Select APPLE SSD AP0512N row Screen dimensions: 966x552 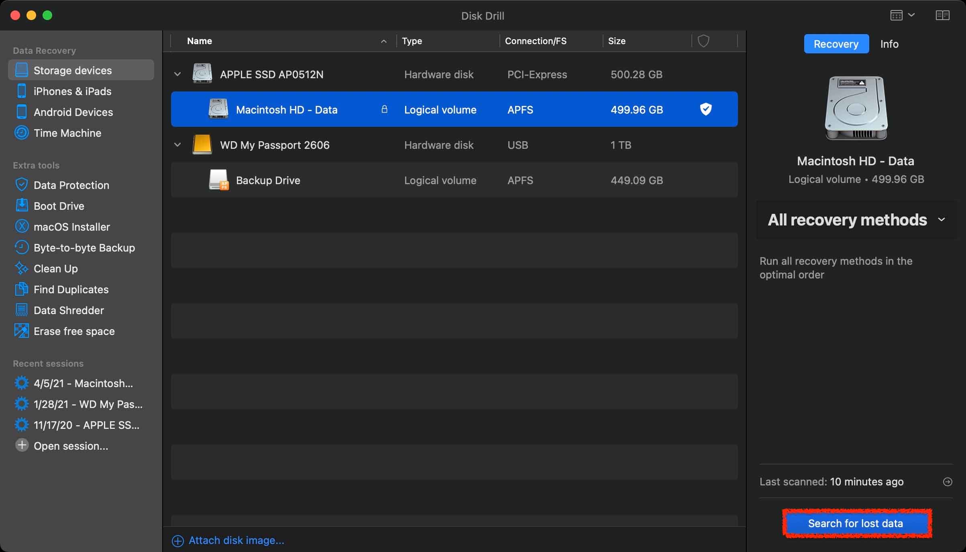click(454, 74)
